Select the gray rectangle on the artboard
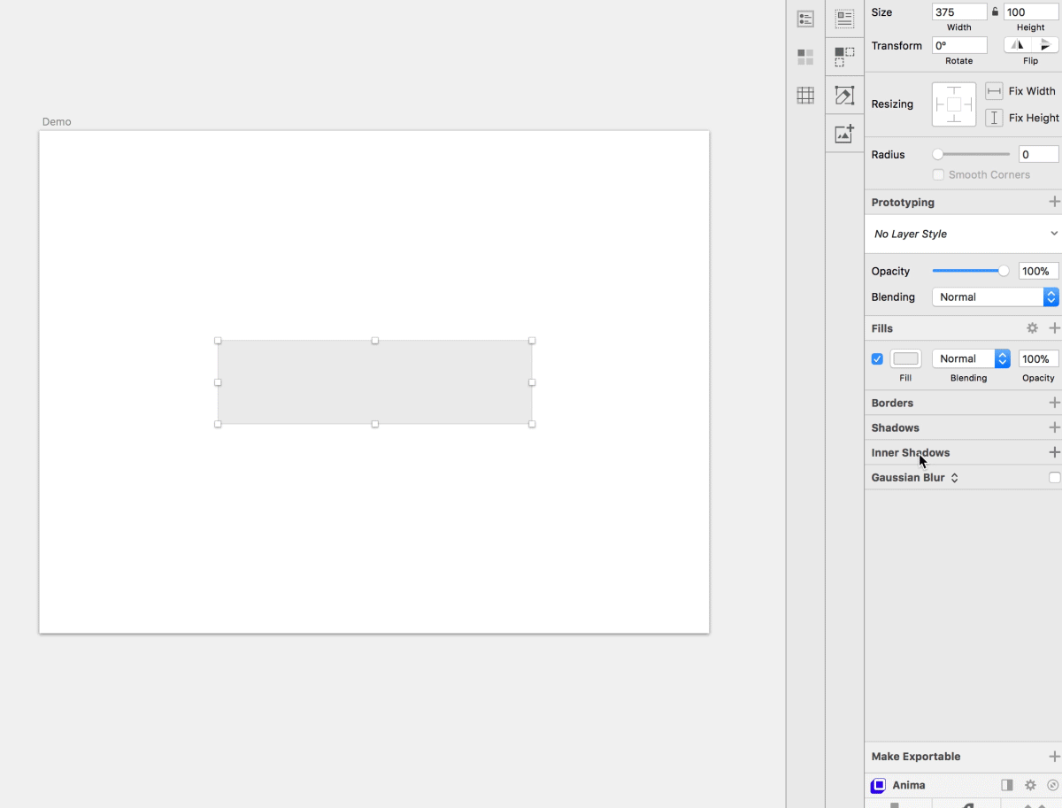 (x=375, y=382)
